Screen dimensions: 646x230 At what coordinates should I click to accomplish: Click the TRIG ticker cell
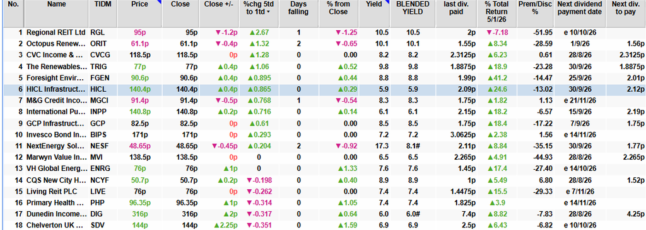click(98, 67)
